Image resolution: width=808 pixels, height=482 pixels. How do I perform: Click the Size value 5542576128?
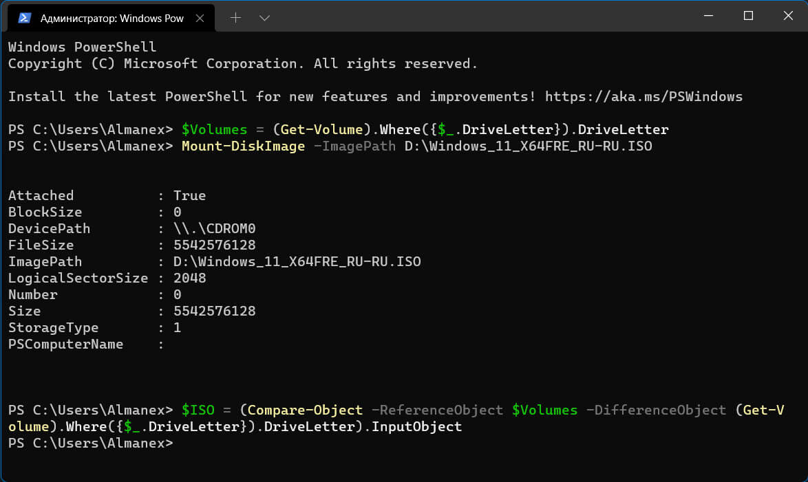tap(214, 311)
